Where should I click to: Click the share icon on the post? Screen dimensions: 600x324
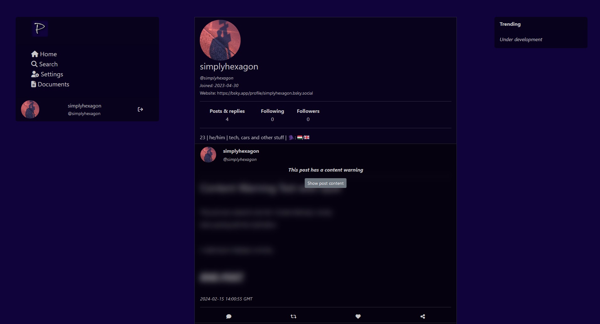423,316
